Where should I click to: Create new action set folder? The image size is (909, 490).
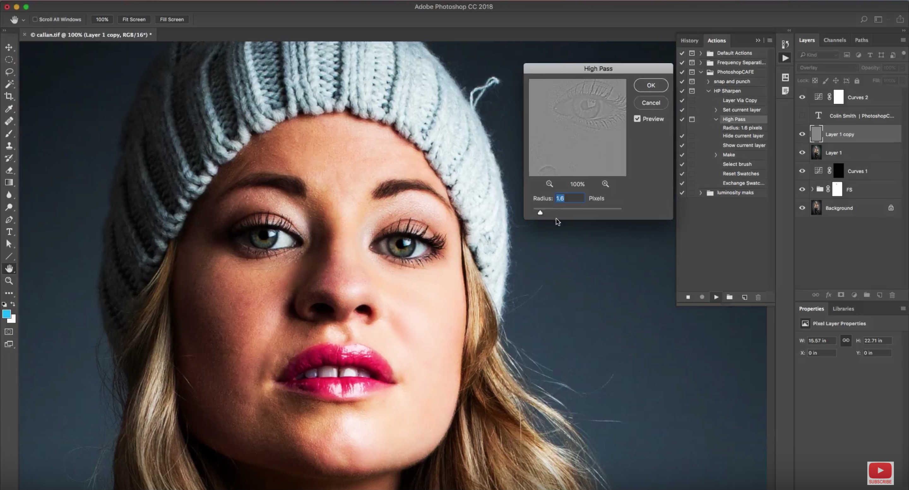(730, 297)
